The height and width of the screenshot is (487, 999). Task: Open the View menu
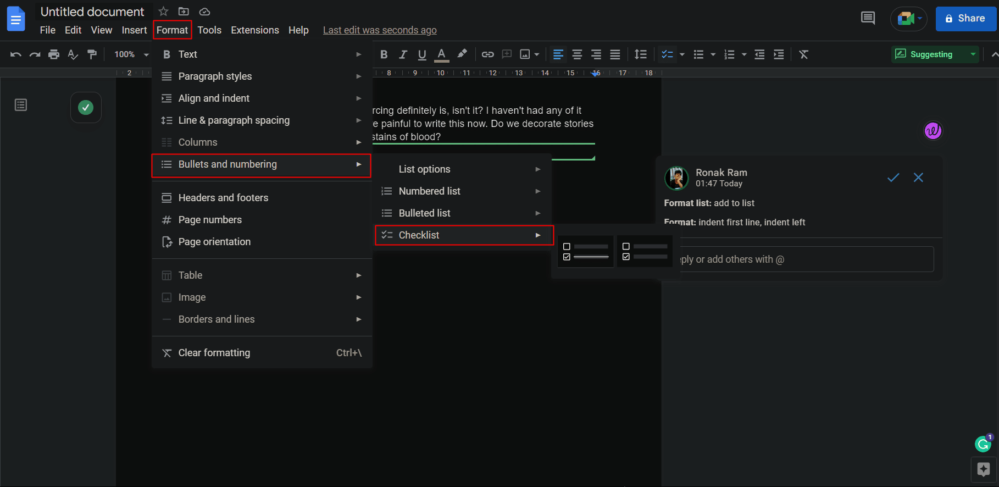pyautogui.click(x=102, y=30)
